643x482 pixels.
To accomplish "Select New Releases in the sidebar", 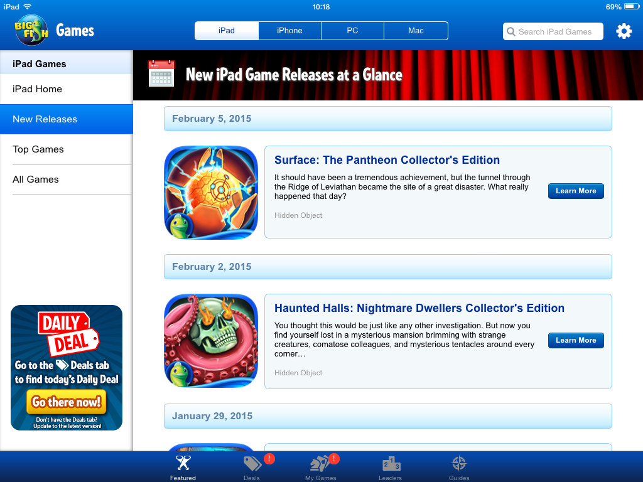I will pos(67,119).
